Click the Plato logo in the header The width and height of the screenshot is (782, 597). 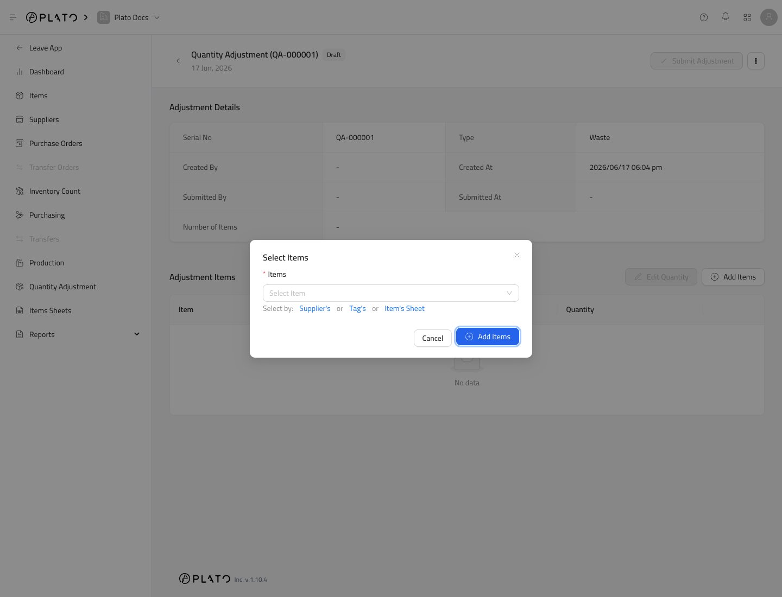52,17
